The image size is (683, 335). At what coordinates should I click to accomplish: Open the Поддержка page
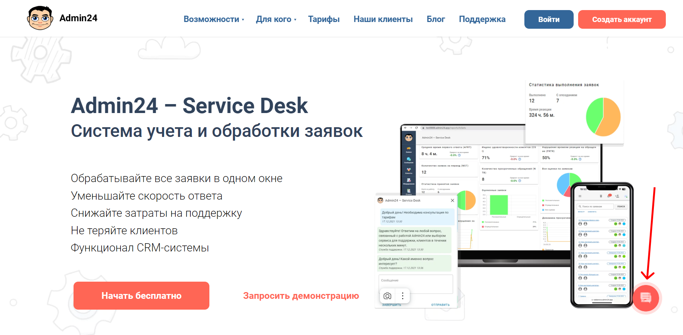point(482,19)
